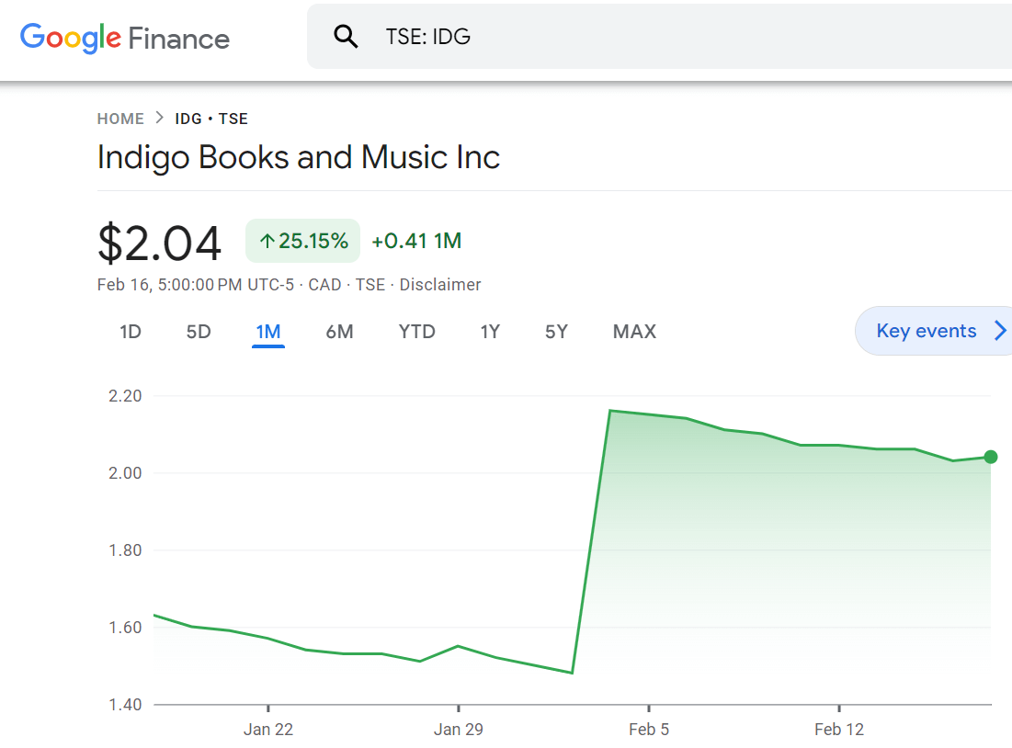The image size is (1012, 748).
Task: Click the chart spike near Feb 5
Action: click(x=610, y=411)
